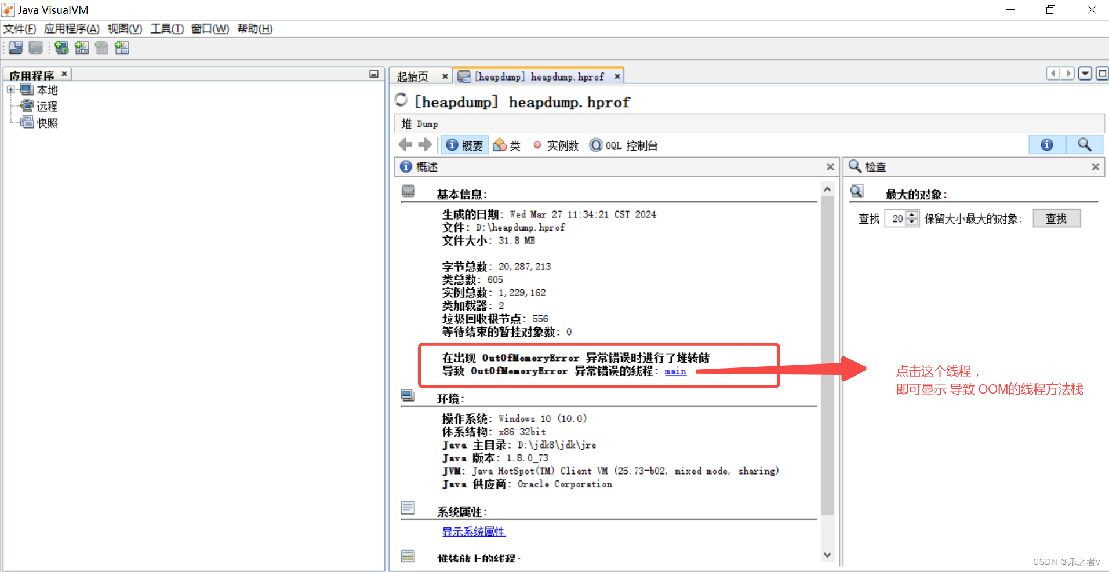Select 快照 in applications tree
The width and height of the screenshot is (1109, 572).
tap(48, 123)
